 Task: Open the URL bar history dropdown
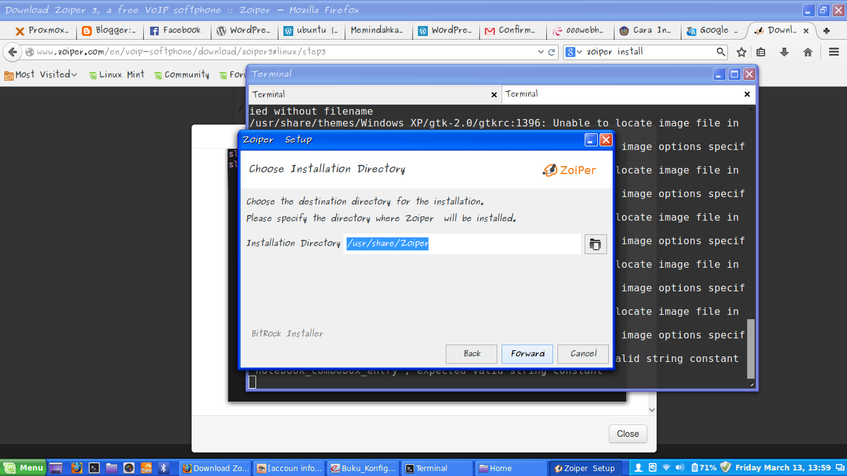(541, 52)
